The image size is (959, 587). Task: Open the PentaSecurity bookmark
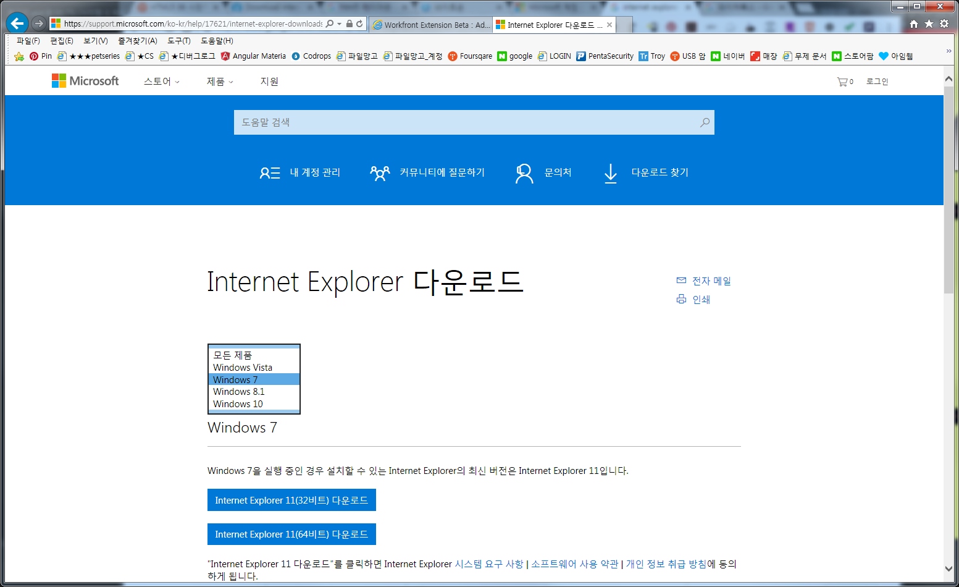[x=605, y=56]
